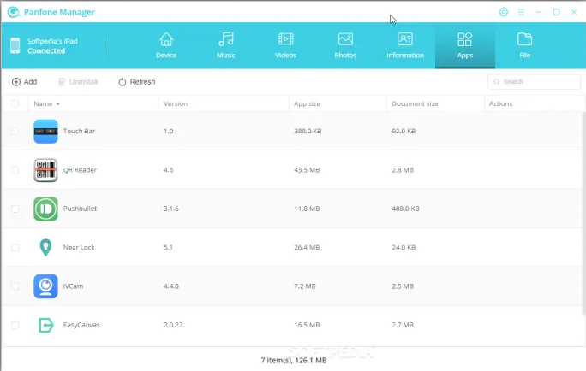The image size is (586, 371).
Task: Select the iVCam name text
Action: coord(74,286)
